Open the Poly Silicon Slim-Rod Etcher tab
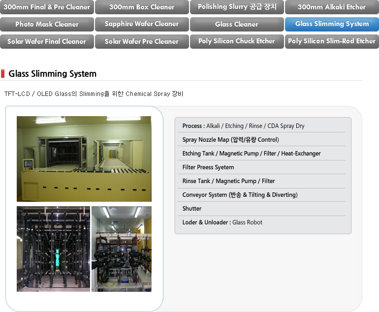379x312 pixels. coord(332,41)
